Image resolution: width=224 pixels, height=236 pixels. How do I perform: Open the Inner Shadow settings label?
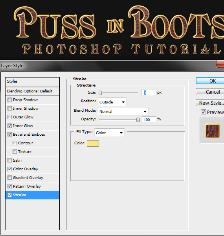tap(26, 109)
